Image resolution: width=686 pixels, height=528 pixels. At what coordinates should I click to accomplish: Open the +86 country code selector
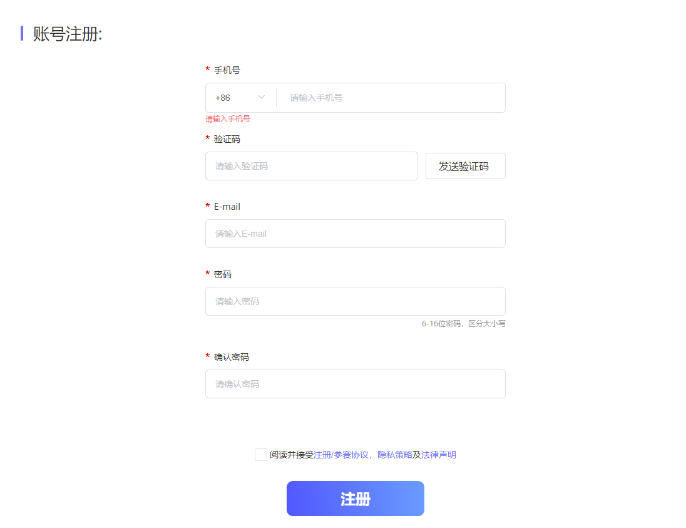pyautogui.click(x=240, y=98)
